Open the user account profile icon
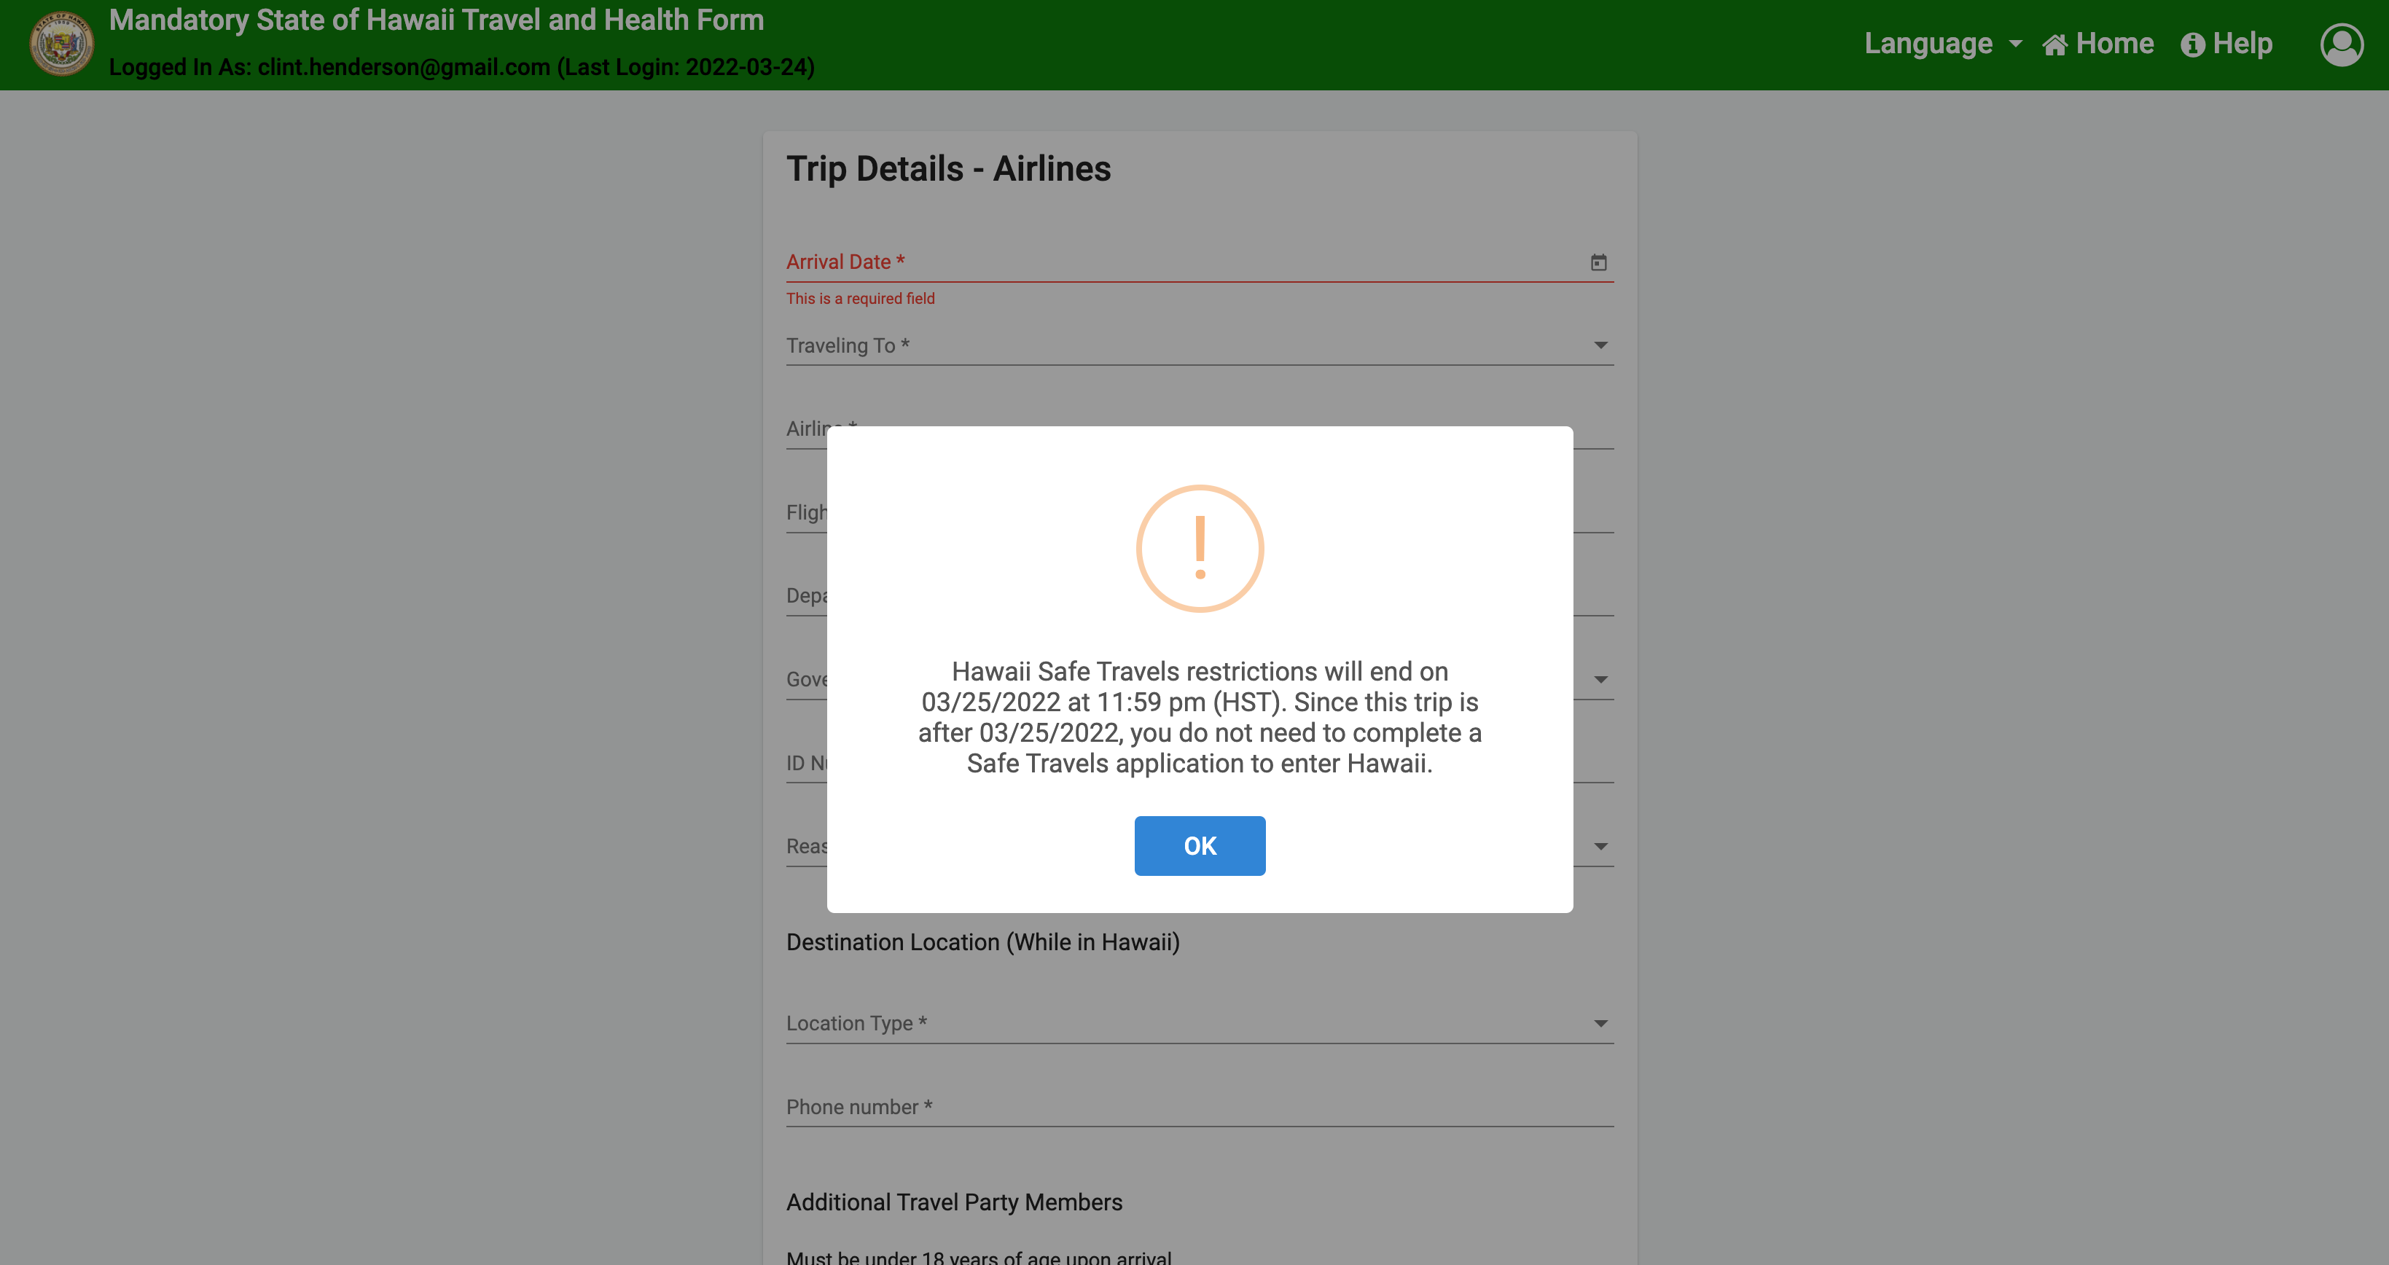Screen dimensions: 2389x1265 [2342, 44]
